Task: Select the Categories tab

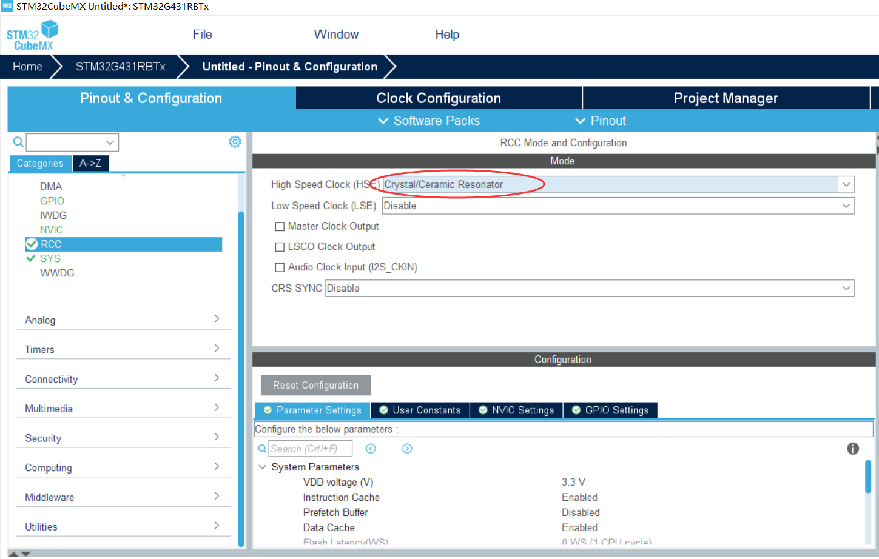Action: click(x=40, y=163)
